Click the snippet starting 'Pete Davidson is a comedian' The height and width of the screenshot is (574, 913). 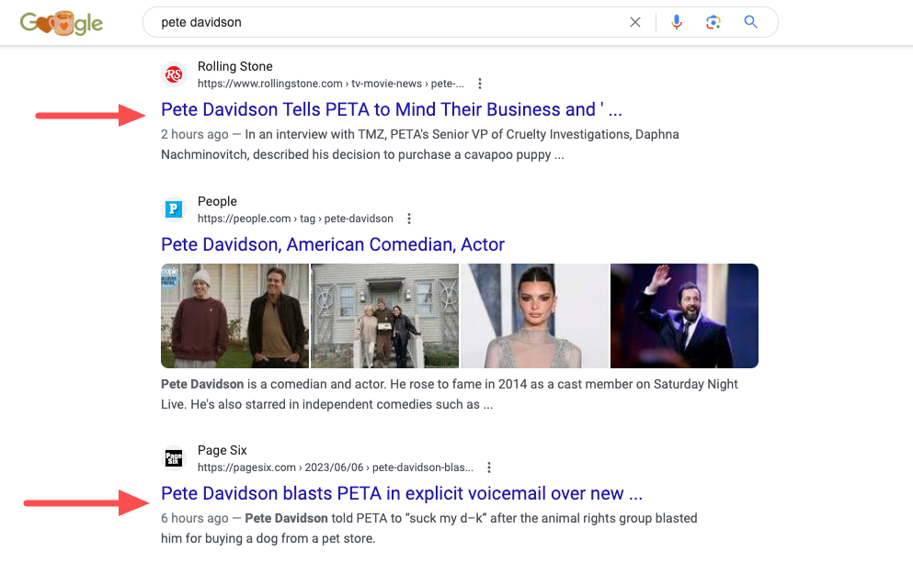click(x=450, y=394)
